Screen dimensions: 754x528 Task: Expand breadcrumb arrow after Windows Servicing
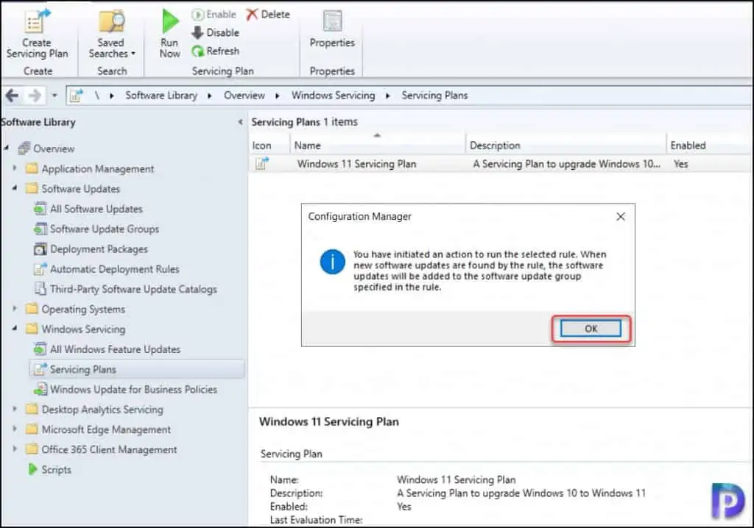coord(387,96)
